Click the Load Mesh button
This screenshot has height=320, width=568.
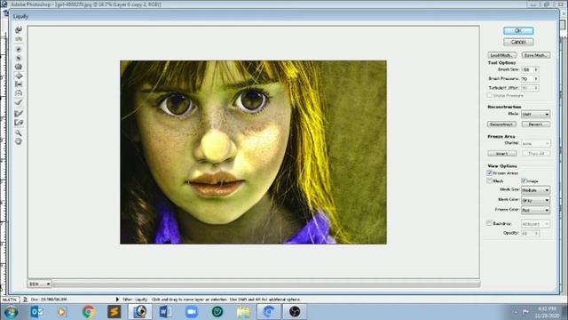(502, 55)
